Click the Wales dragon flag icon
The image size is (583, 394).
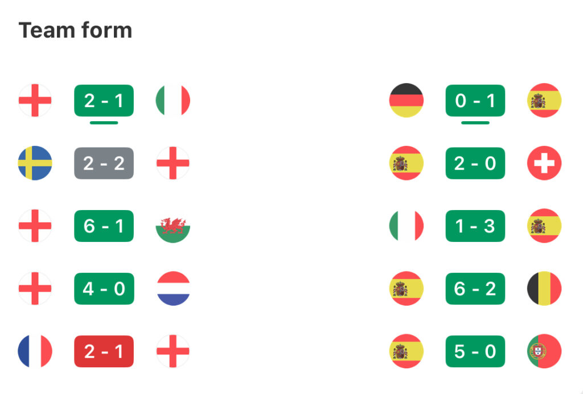pos(173,225)
